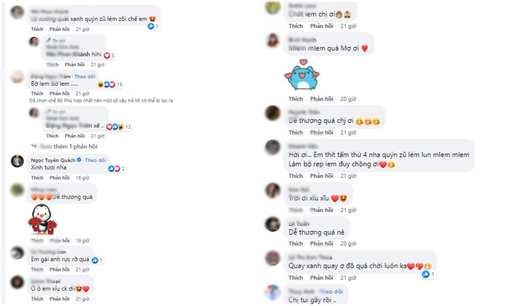Follow Ngọc Tuyên Quách via Theo dõi
The width and height of the screenshot is (526, 306).
pyautogui.click(x=96, y=160)
